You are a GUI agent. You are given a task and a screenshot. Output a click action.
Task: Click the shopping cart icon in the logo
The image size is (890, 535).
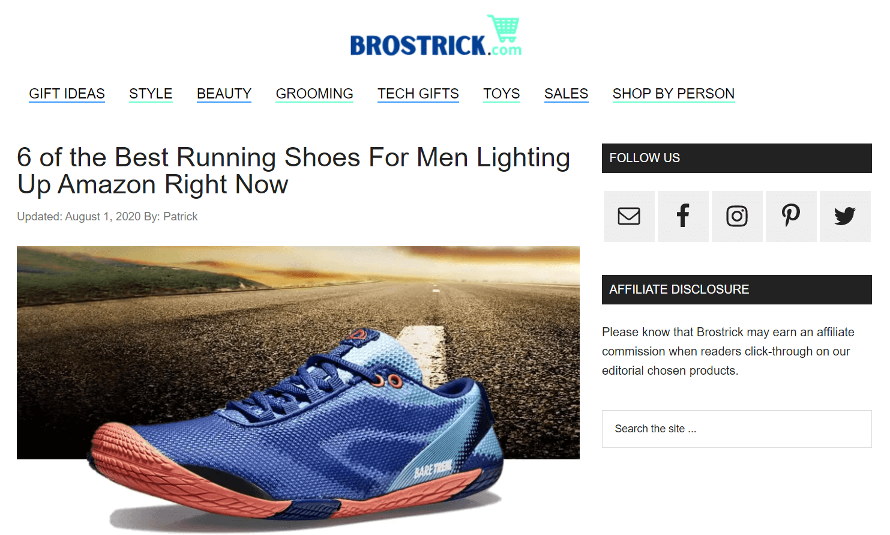(504, 28)
